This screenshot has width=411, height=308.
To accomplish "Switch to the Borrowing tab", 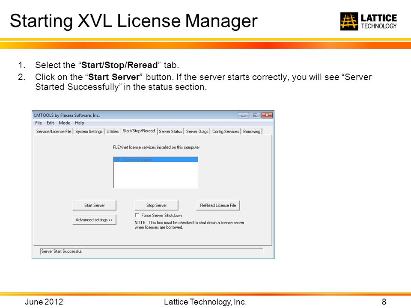I will pos(252,131).
